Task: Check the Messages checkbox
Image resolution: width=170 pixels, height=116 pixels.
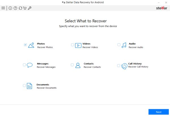Action: pos(24,65)
